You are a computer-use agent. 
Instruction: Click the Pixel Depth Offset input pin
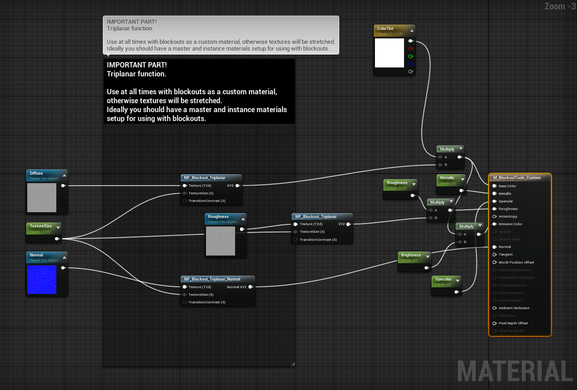pos(494,323)
